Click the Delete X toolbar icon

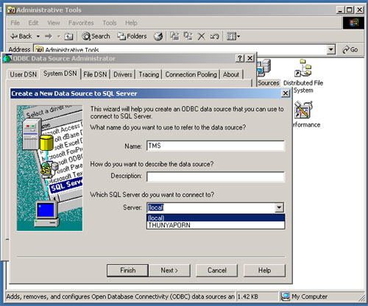(202, 36)
